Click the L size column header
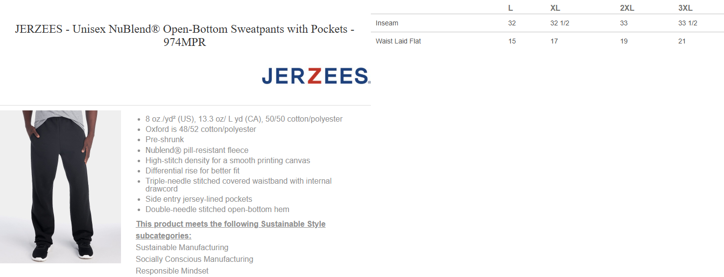The height and width of the screenshot is (277, 724). (x=510, y=8)
